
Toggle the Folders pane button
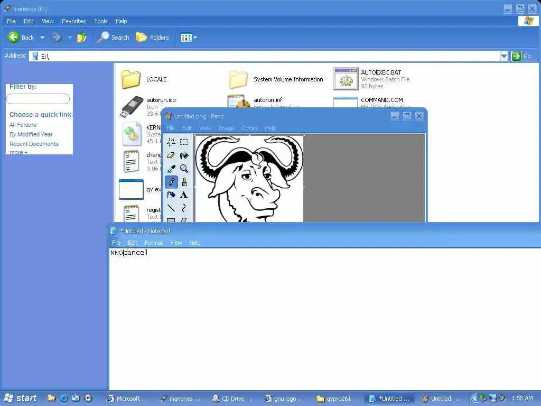point(152,38)
